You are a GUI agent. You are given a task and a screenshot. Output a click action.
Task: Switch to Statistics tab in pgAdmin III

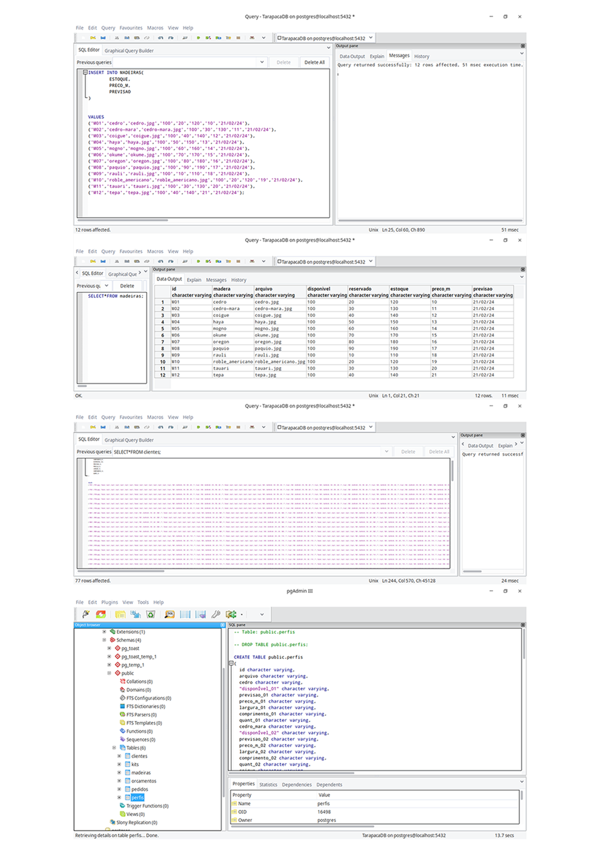pyautogui.click(x=268, y=784)
